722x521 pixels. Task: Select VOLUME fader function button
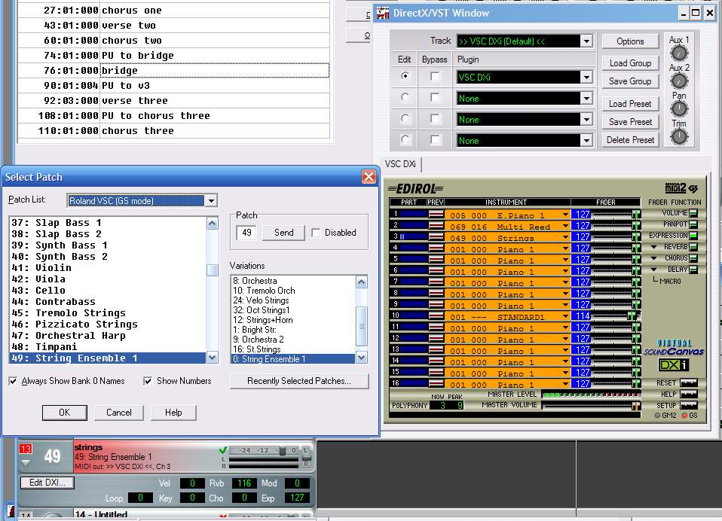click(693, 213)
